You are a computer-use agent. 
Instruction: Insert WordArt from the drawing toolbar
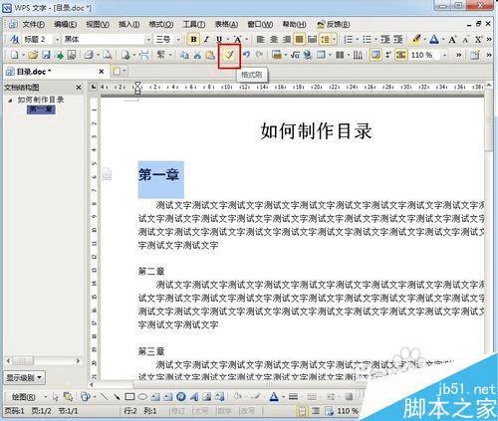click(x=194, y=396)
